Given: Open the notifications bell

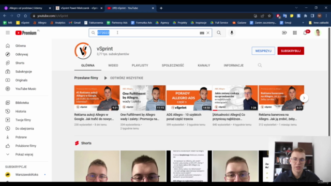Looking at the screenshot, I should pos(305,33).
